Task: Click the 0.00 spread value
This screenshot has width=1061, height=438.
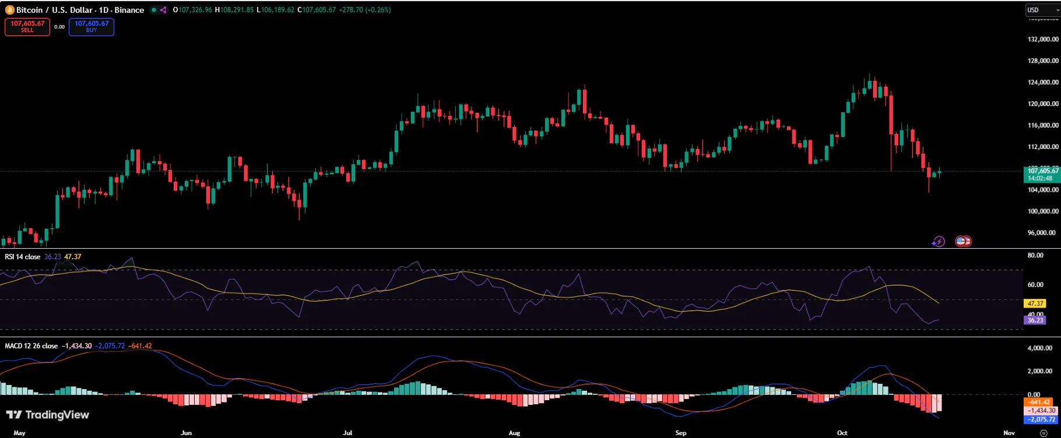Action: click(59, 27)
